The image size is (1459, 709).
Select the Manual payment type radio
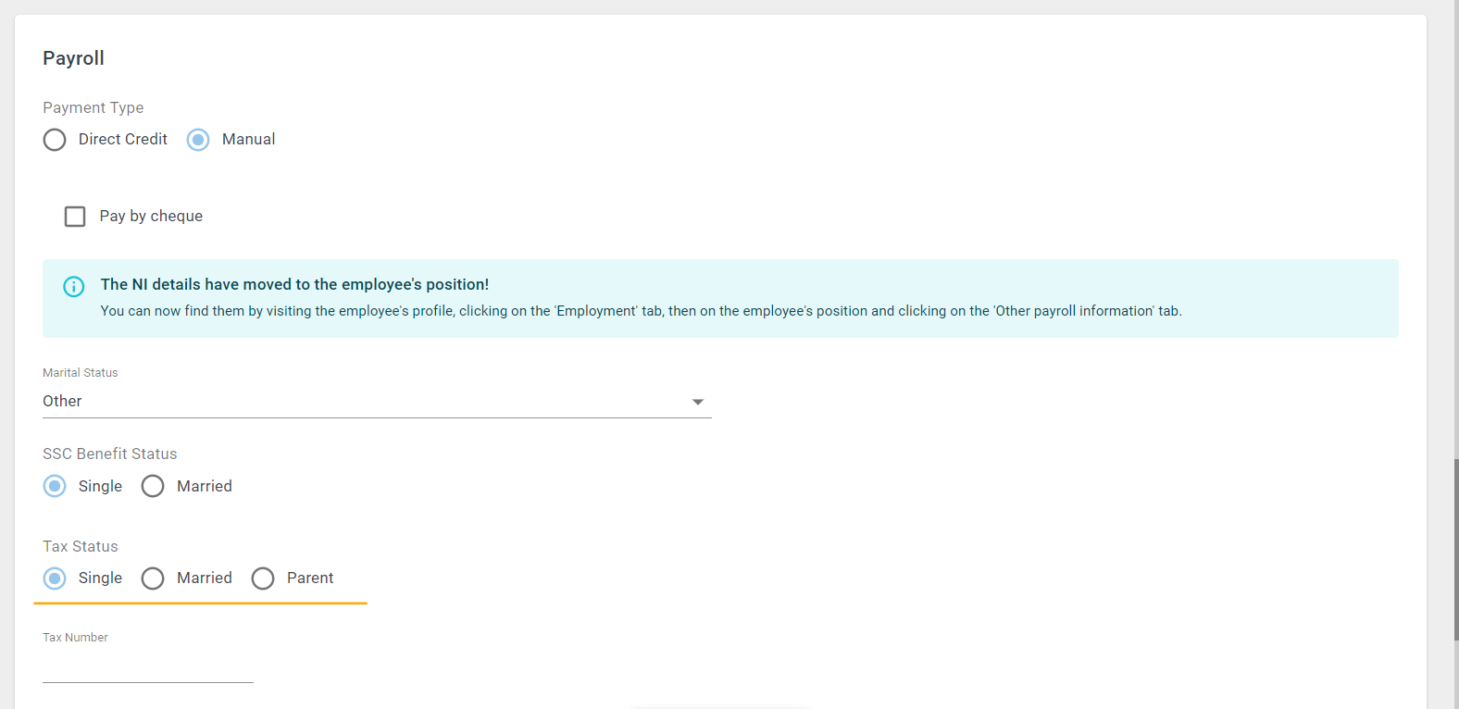[x=198, y=140]
